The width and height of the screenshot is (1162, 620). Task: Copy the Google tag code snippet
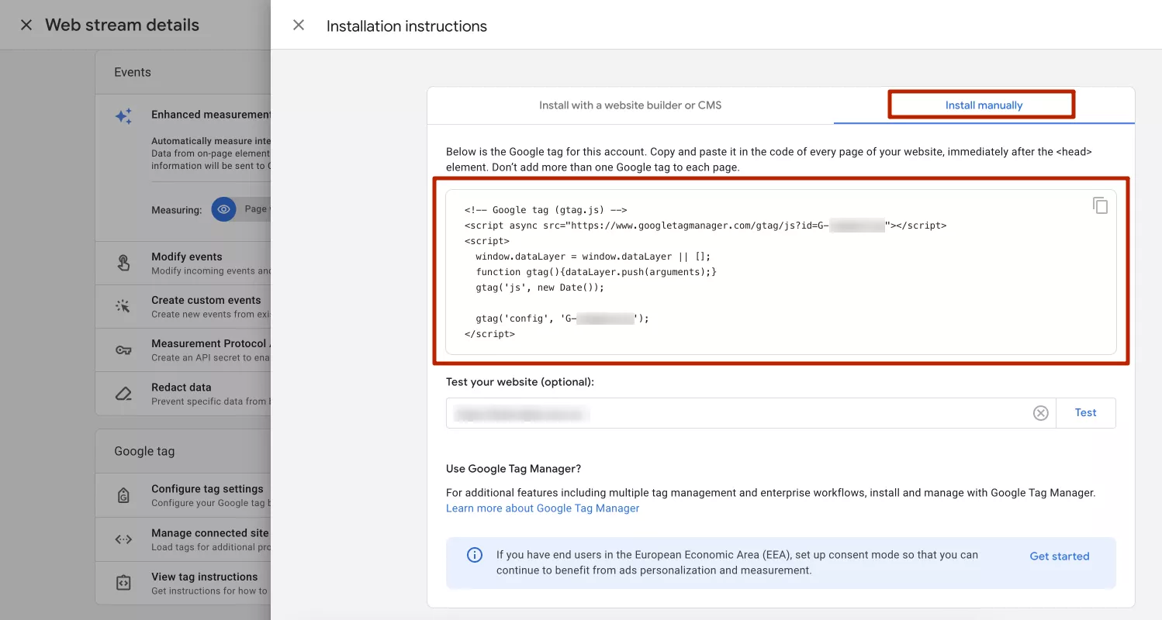click(1100, 205)
